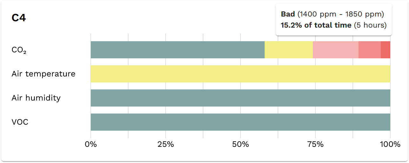Click the 50% axis tick label

click(241, 145)
